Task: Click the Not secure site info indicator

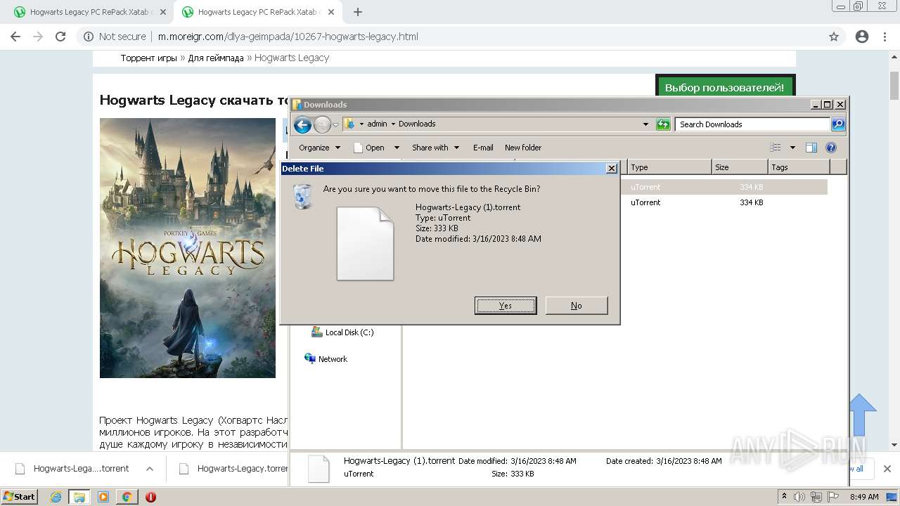Action: tap(115, 37)
